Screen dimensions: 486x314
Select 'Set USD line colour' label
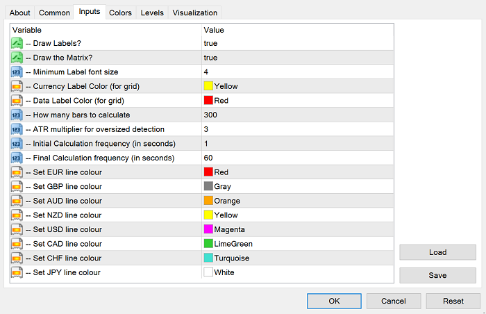click(67, 229)
